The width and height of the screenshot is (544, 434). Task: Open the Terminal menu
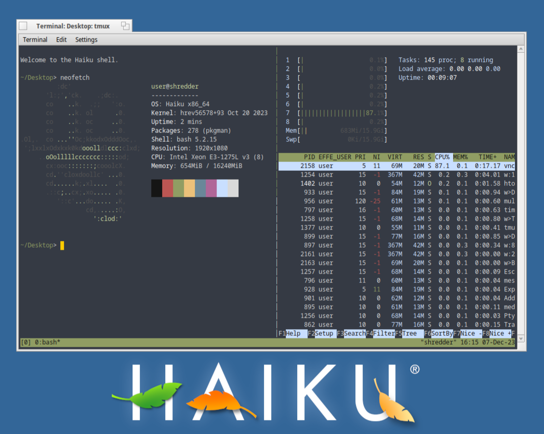(35, 39)
